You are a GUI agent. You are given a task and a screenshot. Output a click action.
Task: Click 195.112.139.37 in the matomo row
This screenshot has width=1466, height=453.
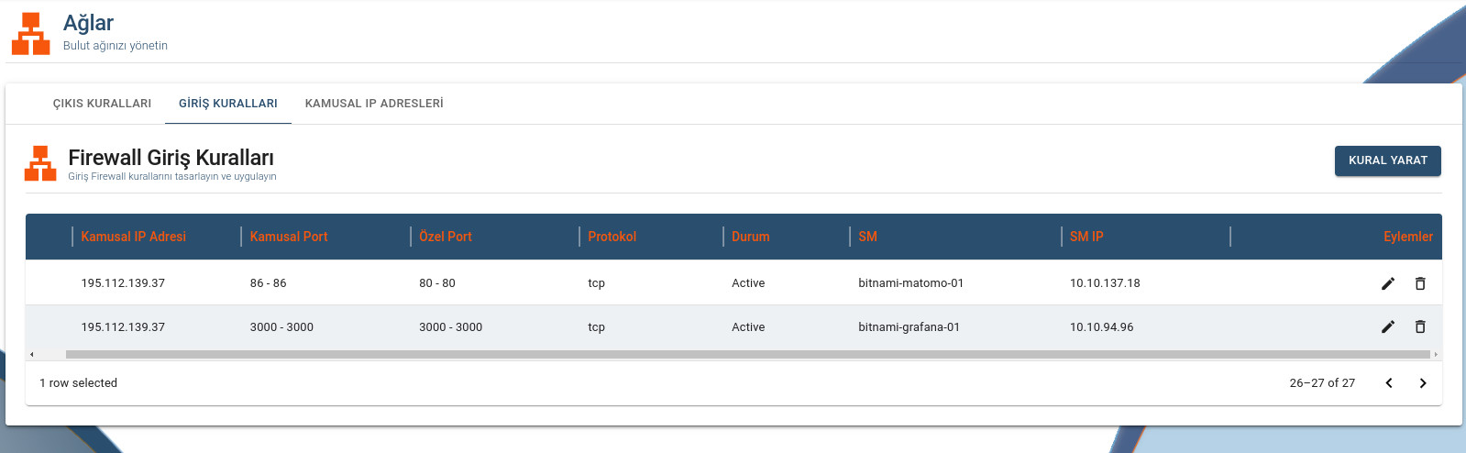point(123,283)
